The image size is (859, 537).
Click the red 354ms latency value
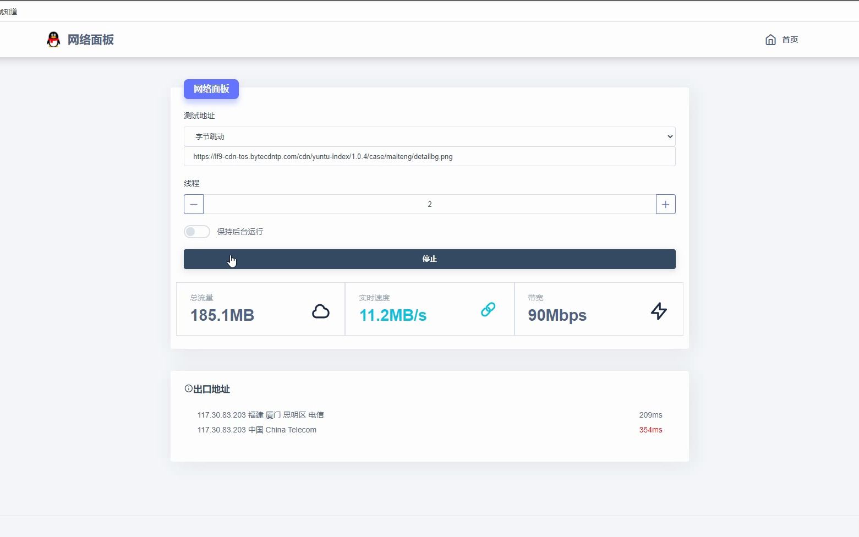651,430
